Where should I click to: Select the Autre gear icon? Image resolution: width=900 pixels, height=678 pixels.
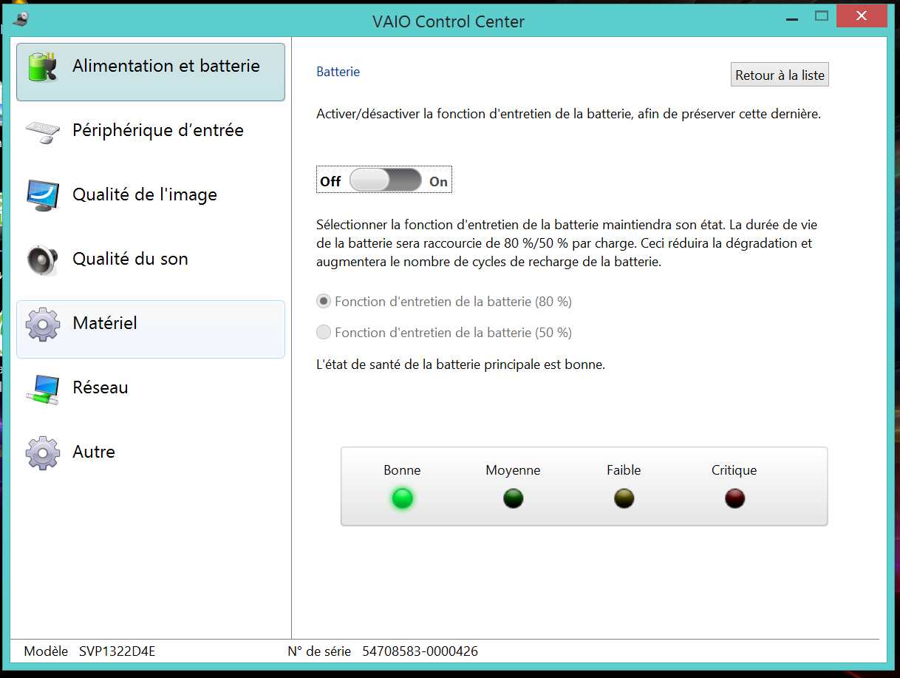43,452
